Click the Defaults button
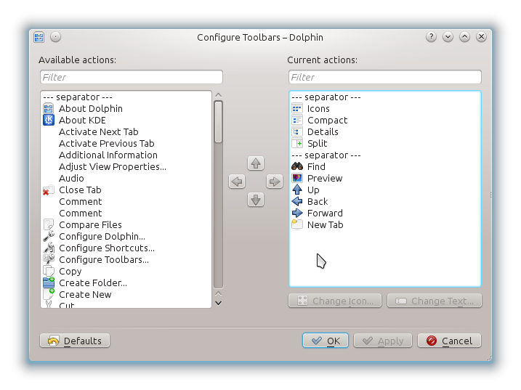 pos(75,341)
